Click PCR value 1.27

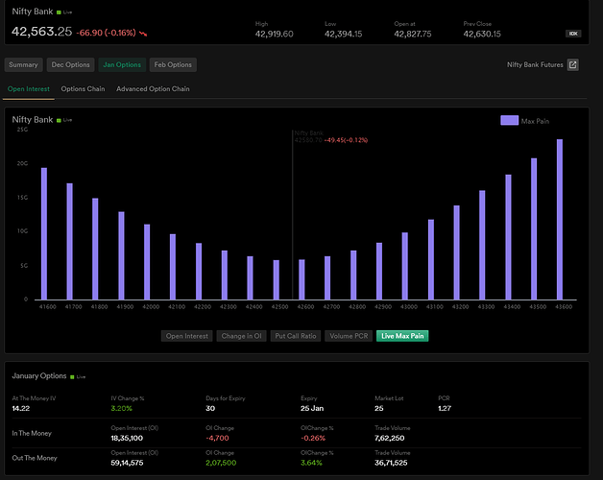tap(445, 408)
